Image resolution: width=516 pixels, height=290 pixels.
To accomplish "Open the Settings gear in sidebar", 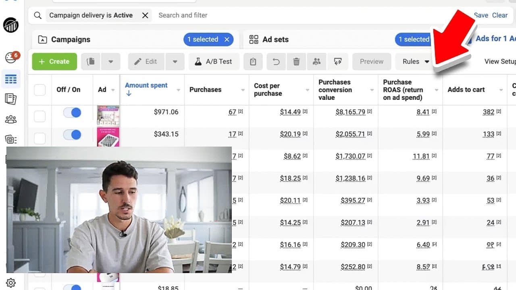I will (x=11, y=283).
